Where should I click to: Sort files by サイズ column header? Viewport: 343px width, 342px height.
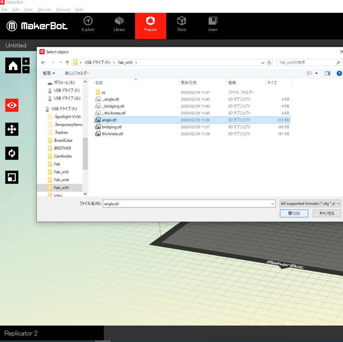pos(278,83)
